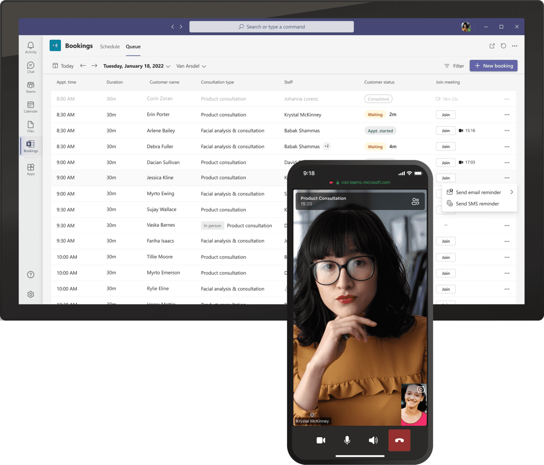Click Johanna Lorenz staff name

(x=301, y=99)
